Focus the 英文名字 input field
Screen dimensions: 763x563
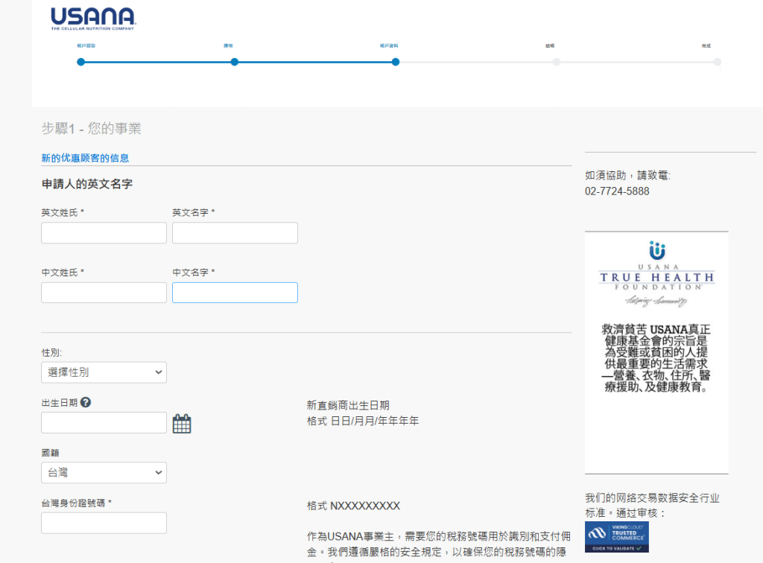(235, 233)
